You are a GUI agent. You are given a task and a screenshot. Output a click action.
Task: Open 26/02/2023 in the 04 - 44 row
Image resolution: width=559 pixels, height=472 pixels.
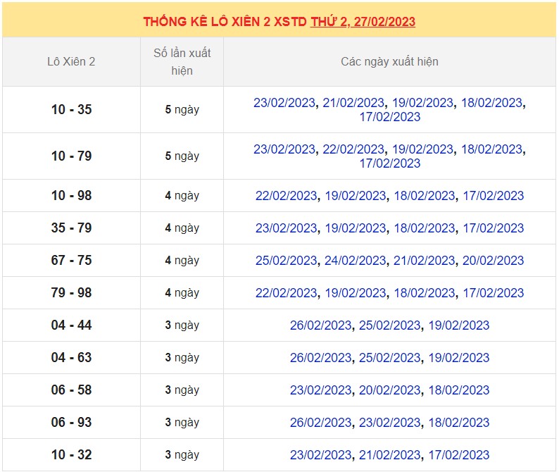[x=320, y=325]
